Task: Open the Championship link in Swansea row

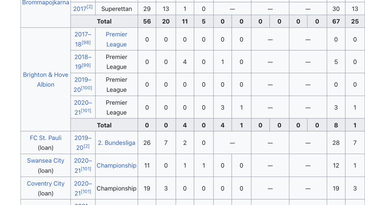Action: click(x=117, y=165)
